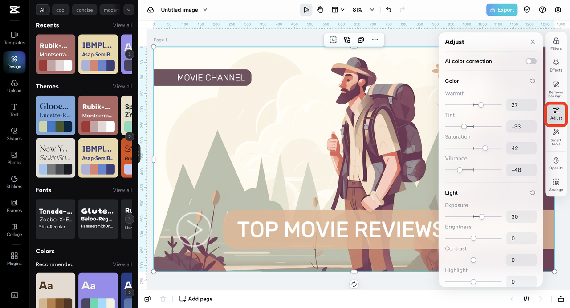Show next Themes with arrow
This screenshot has height=308, width=570.
click(x=129, y=136)
